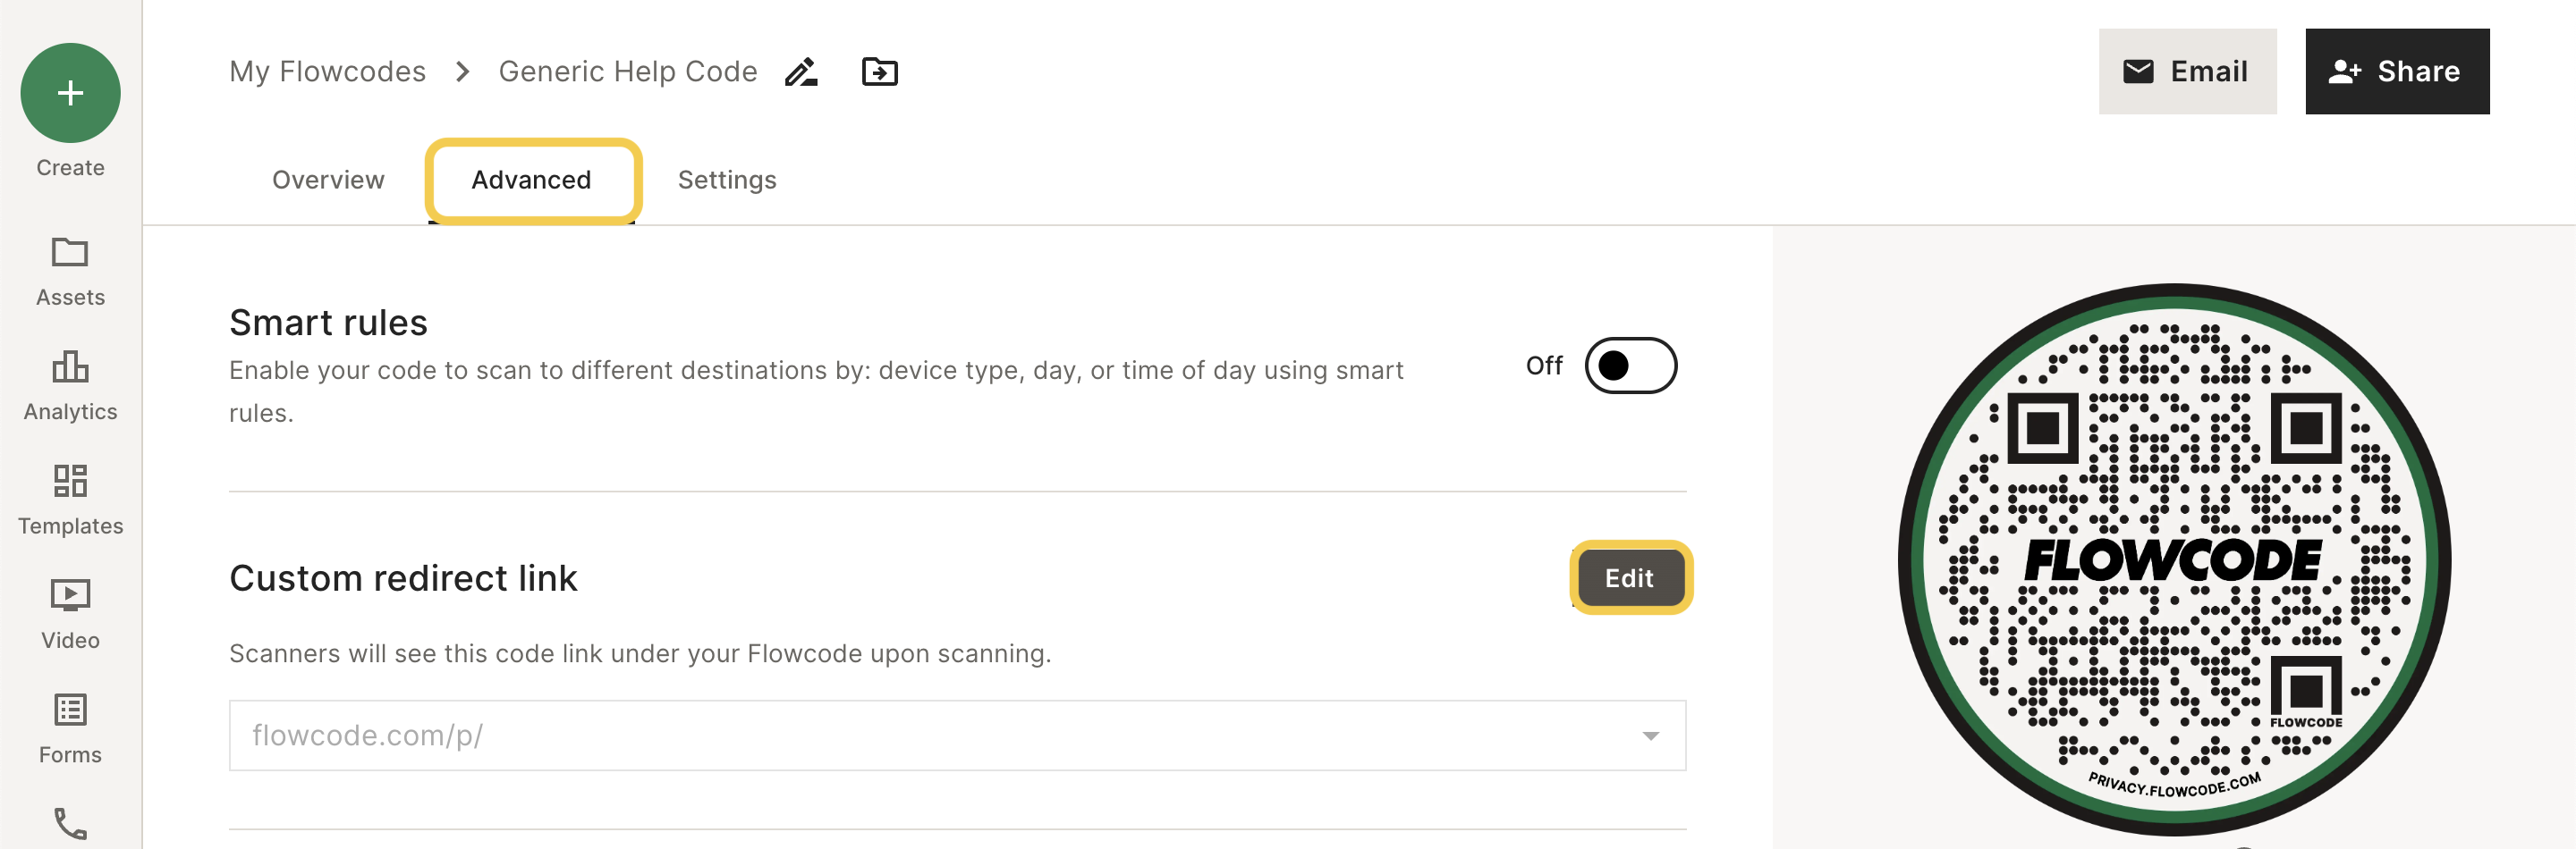Switch to the Settings tab
2576x849 pixels.
[727, 180]
